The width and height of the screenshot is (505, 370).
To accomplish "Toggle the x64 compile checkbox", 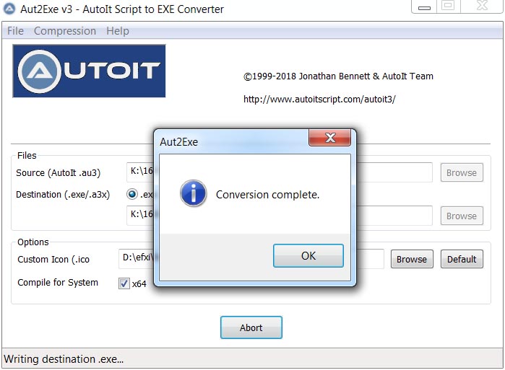I will [124, 283].
